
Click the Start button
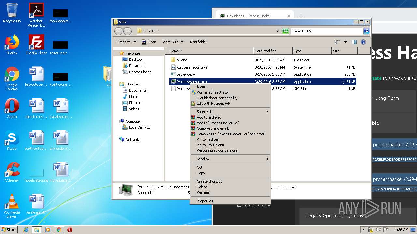(x=9, y=230)
